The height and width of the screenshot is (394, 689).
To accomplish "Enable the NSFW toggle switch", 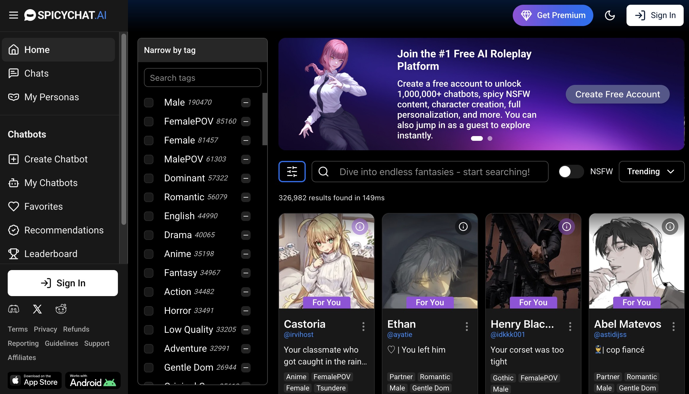I will tap(571, 172).
